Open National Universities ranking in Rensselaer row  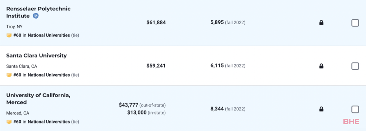[x=49, y=35]
